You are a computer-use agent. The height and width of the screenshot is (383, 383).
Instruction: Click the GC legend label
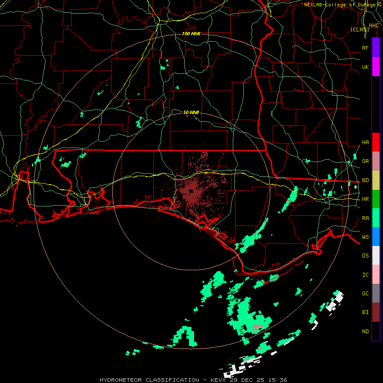365,293
